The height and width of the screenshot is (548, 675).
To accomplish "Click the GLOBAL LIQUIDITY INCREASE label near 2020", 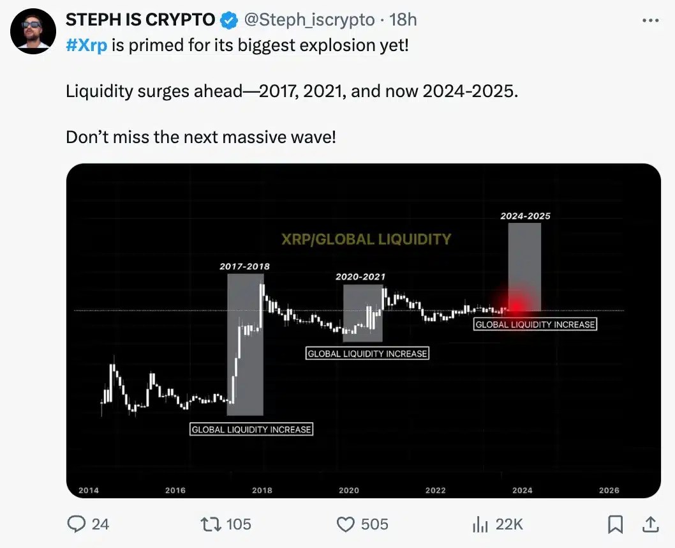I will (x=367, y=353).
